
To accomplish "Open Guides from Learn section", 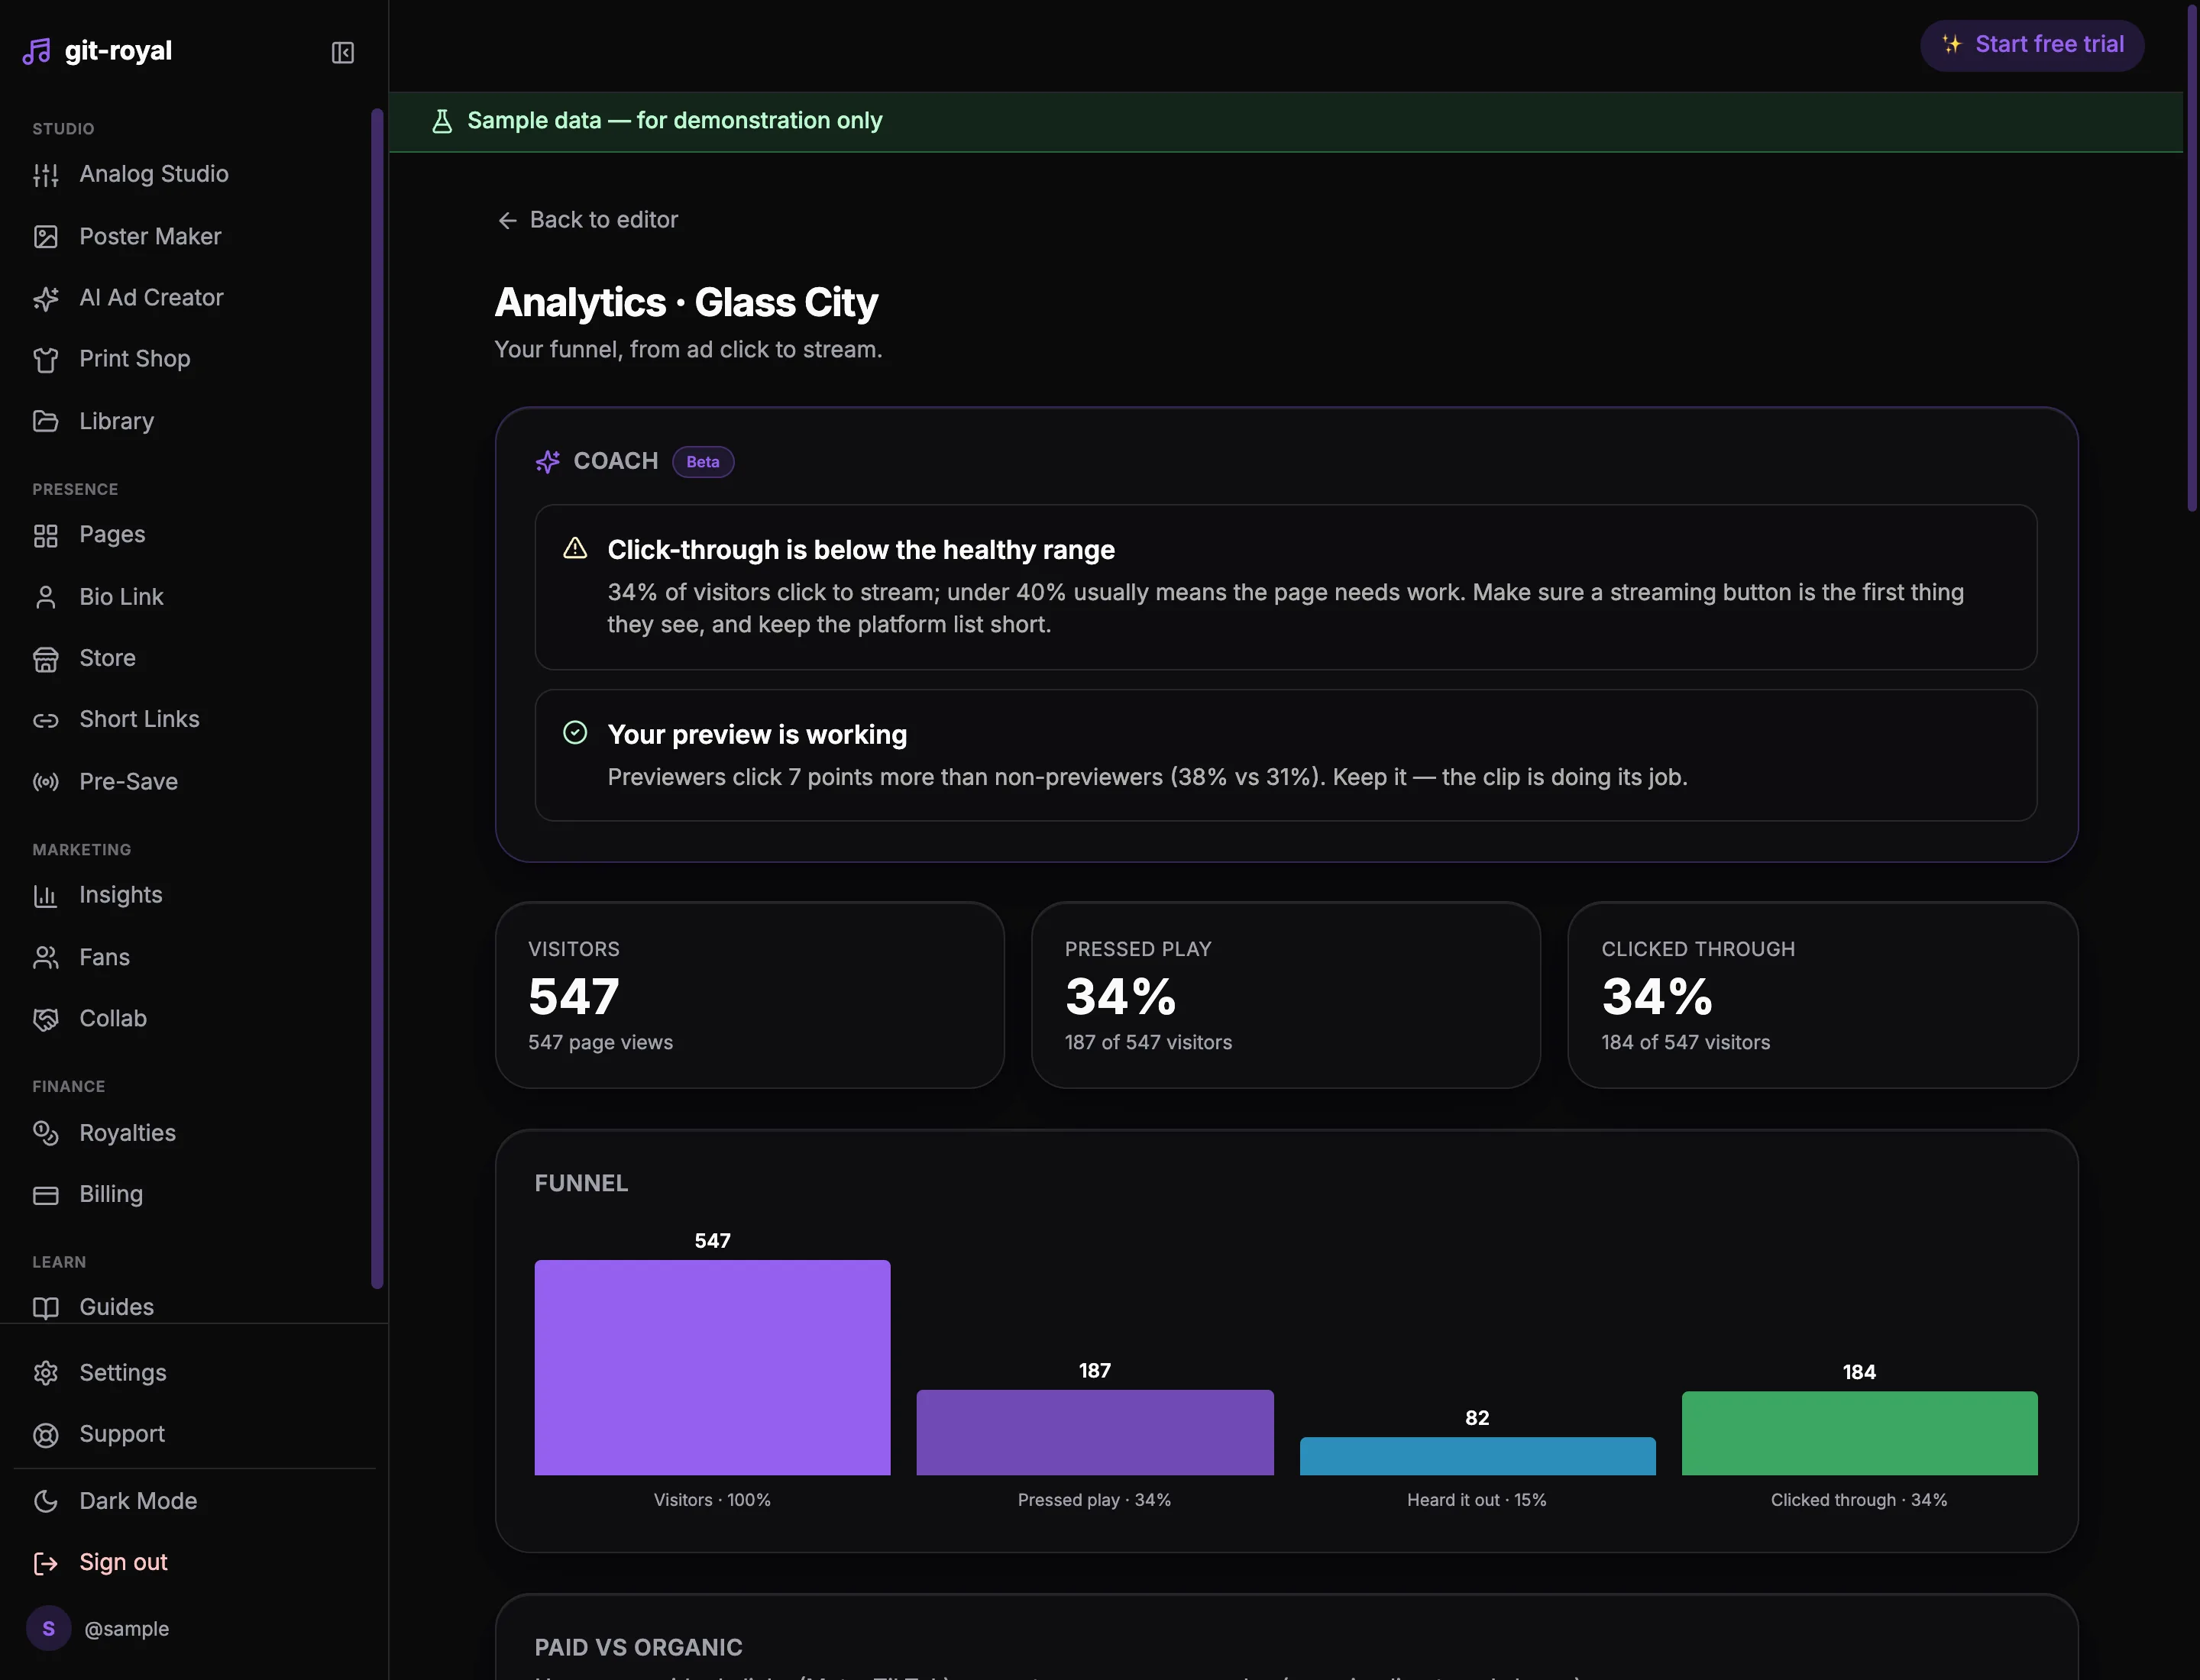I will [x=194, y=1307].
